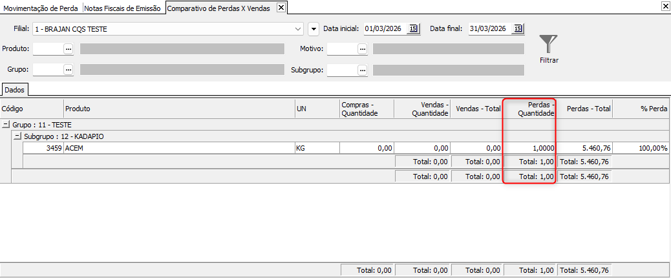Switch to the Notas Fiscais de Emissão tab
The image size is (671, 278).
tap(122, 8)
